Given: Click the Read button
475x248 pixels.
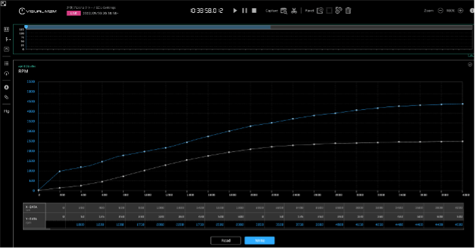Looking at the screenshot, I should coord(226,241).
